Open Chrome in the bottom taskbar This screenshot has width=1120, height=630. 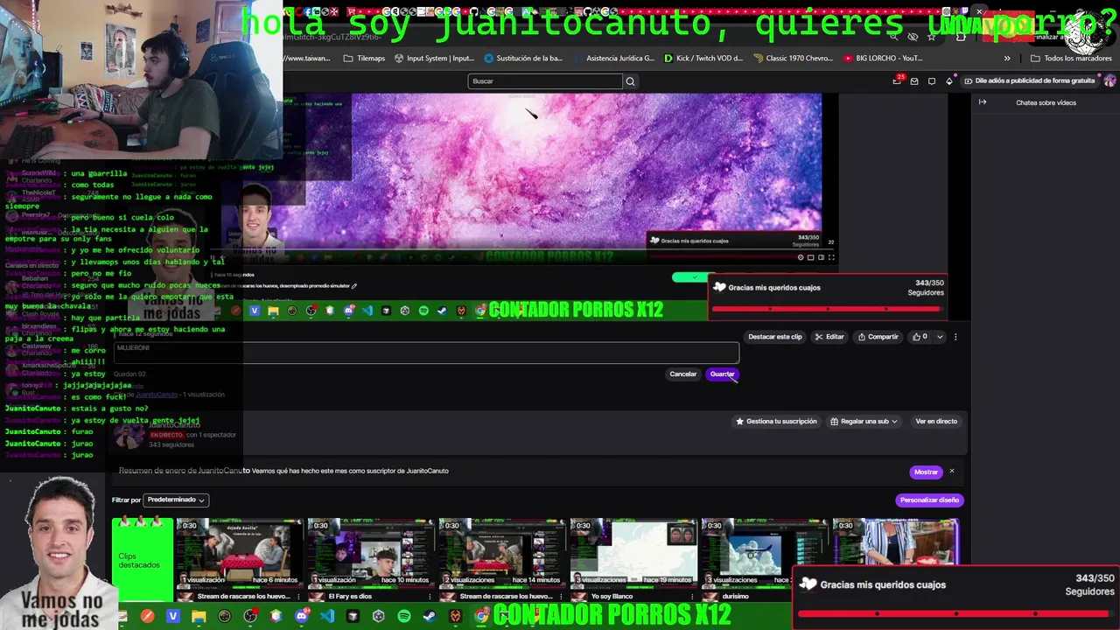(x=481, y=617)
